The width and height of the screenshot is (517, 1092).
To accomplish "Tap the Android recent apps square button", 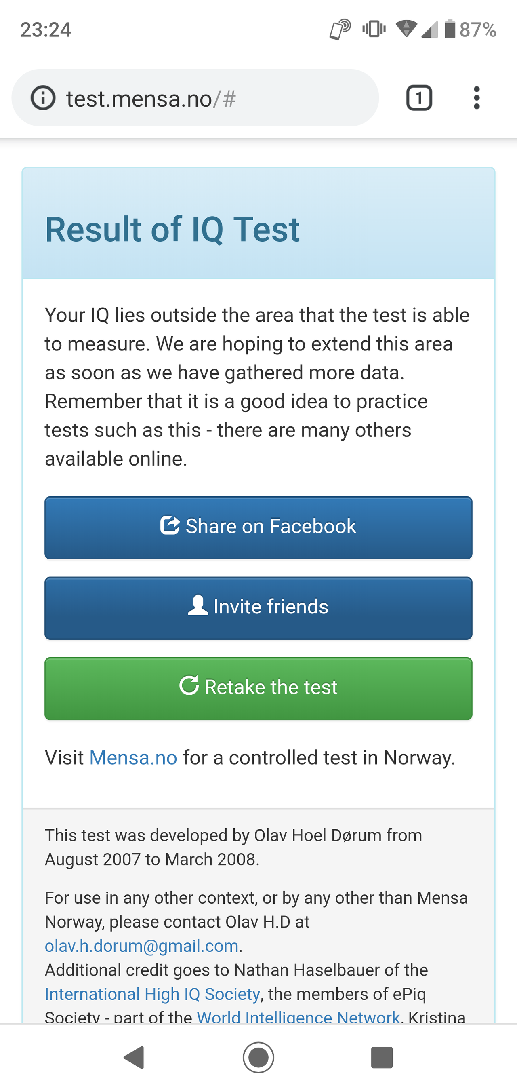I will click(382, 1057).
